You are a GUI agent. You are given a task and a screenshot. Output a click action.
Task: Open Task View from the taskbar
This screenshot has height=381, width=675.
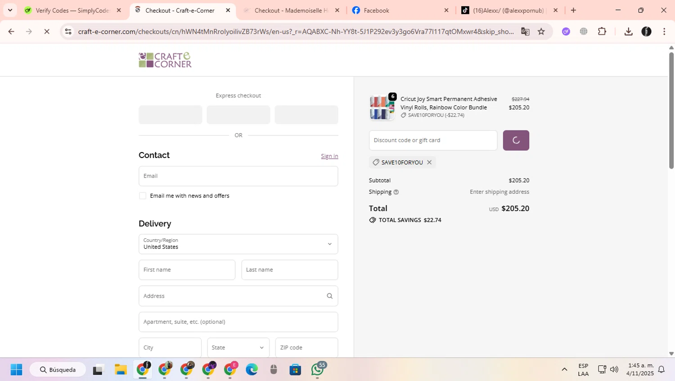coord(98,370)
